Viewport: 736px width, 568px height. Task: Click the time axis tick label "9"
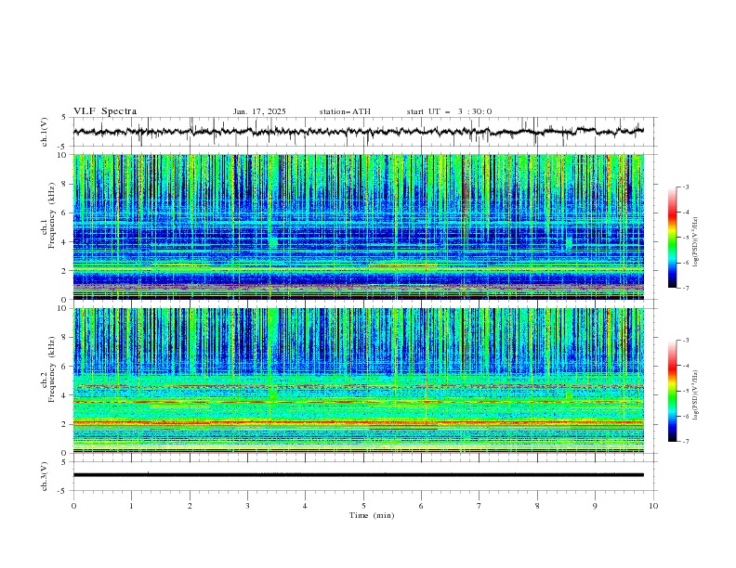(x=595, y=506)
